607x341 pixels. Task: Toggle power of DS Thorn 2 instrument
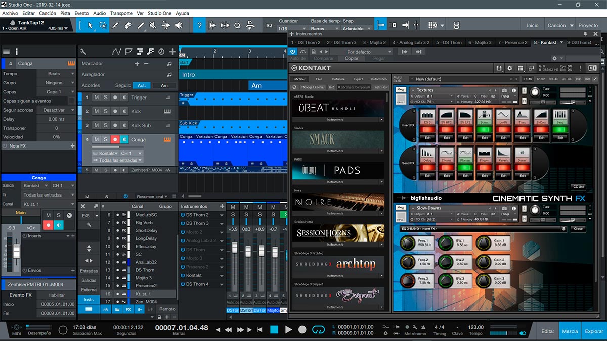click(x=182, y=215)
